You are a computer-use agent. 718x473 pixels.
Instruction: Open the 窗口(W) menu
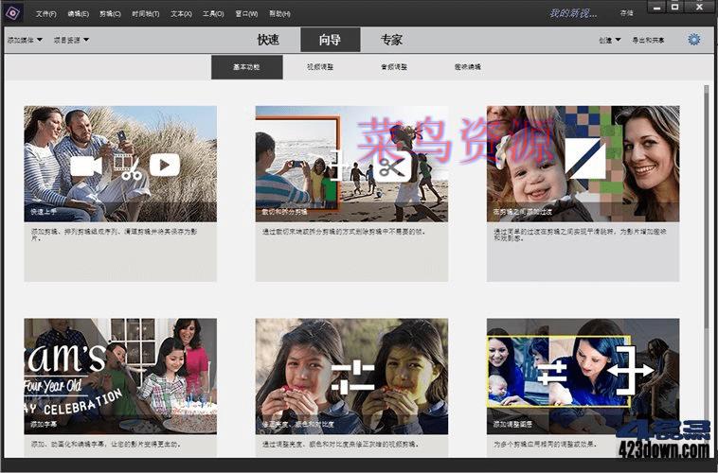pos(247,14)
